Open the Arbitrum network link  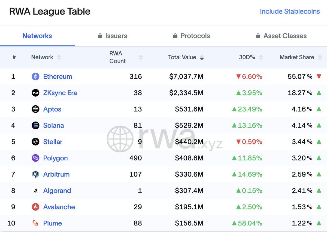tap(56, 174)
